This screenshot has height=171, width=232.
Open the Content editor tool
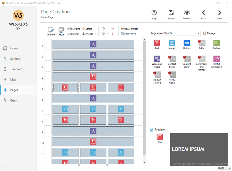(x=51, y=31)
